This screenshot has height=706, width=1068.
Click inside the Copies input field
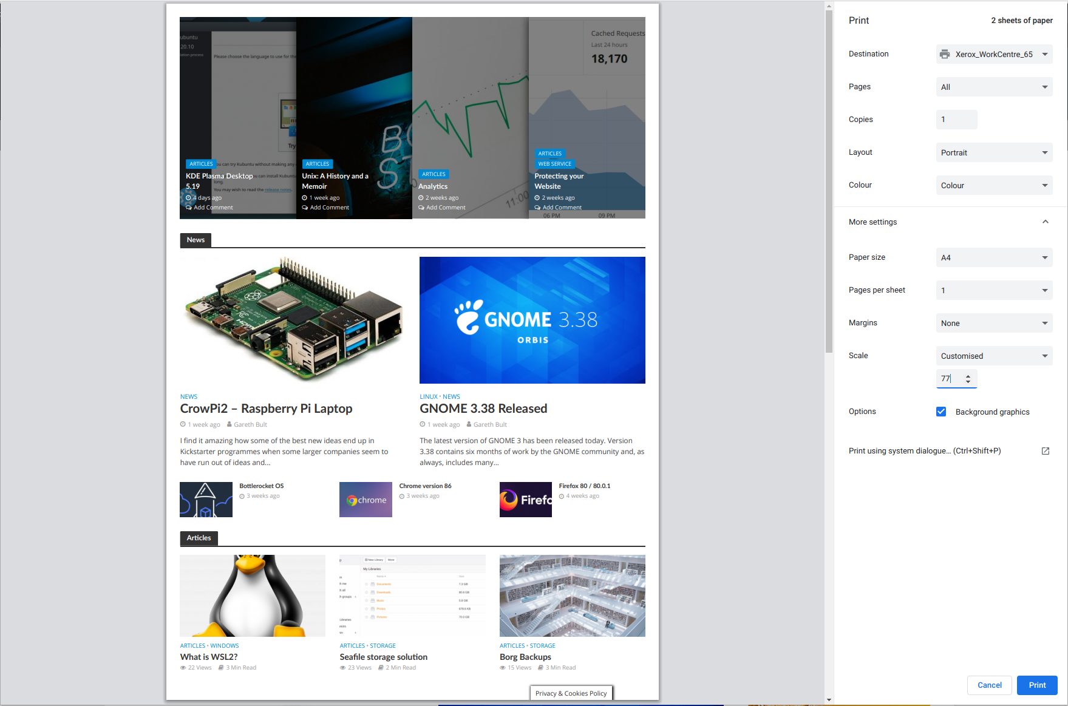(956, 119)
